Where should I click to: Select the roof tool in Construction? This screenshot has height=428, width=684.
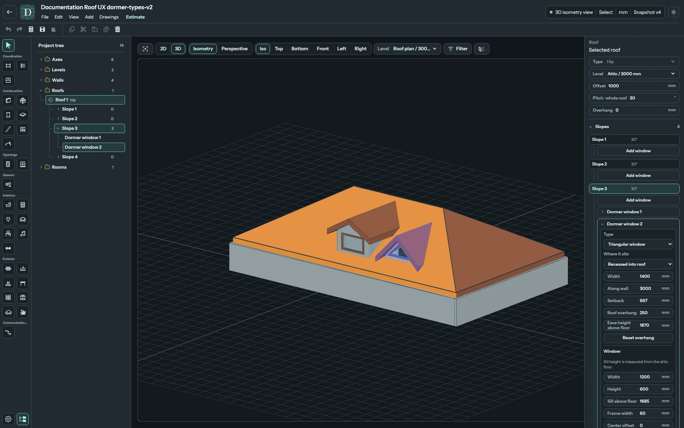tap(8, 144)
